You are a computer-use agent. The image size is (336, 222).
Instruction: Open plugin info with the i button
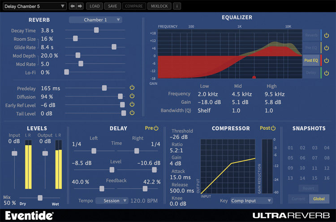tap(177, 6)
